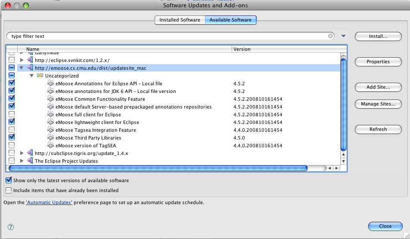
Task: Uncheck Show only the latest versions option
Action: 9,180
